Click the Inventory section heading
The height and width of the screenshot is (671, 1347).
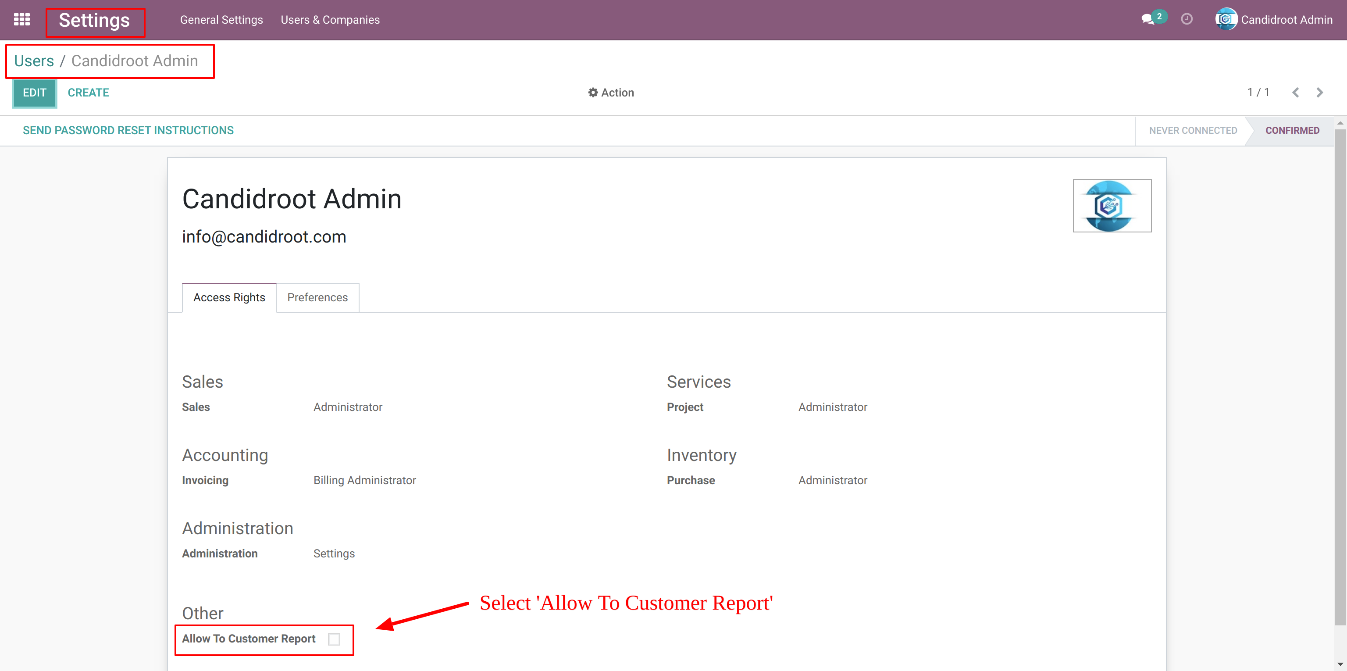701,455
